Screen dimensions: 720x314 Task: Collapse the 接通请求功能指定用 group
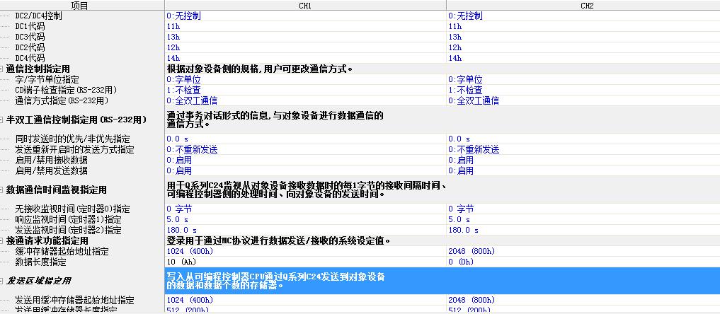tap(3, 240)
